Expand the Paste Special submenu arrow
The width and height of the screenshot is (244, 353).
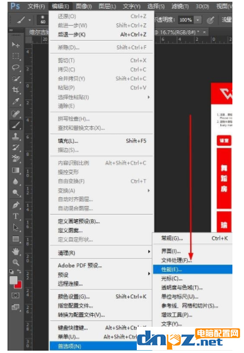(148, 97)
